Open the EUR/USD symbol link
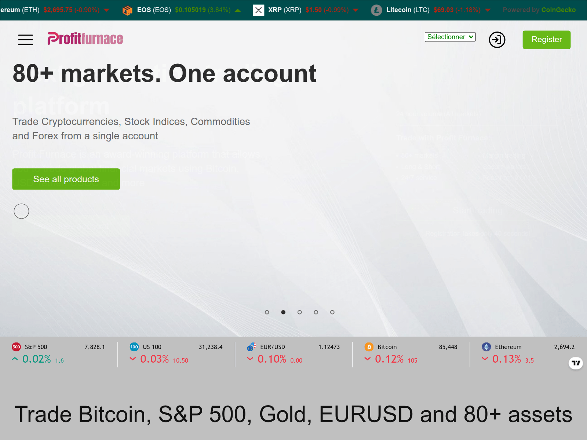Screen dimensions: 587x440 273,347
